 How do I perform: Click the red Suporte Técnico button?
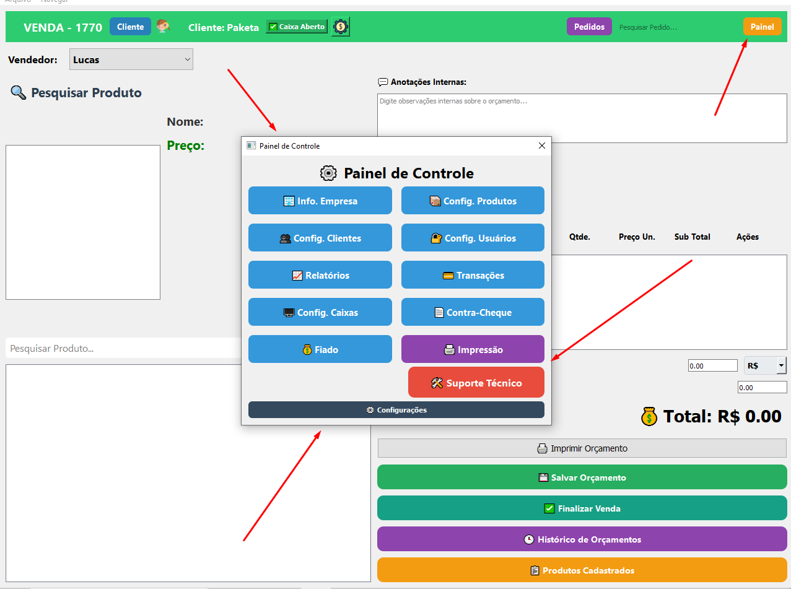(x=476, y=383)
